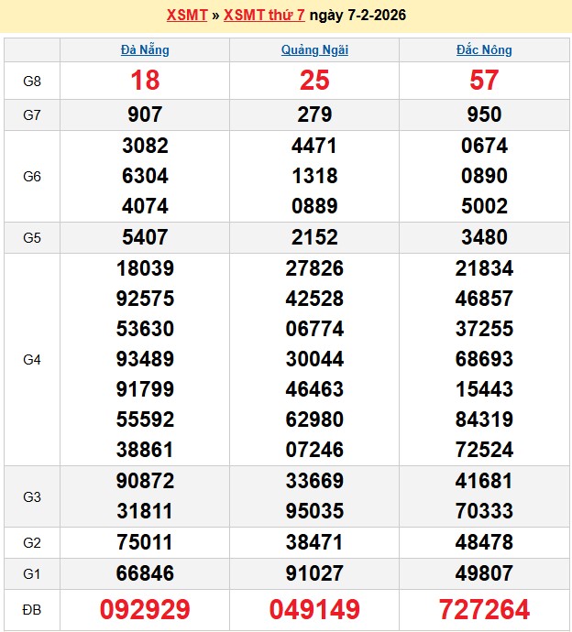Click the G5 result 2152
Viewport: 572px width, 632px height.
(x=314, y=237)
